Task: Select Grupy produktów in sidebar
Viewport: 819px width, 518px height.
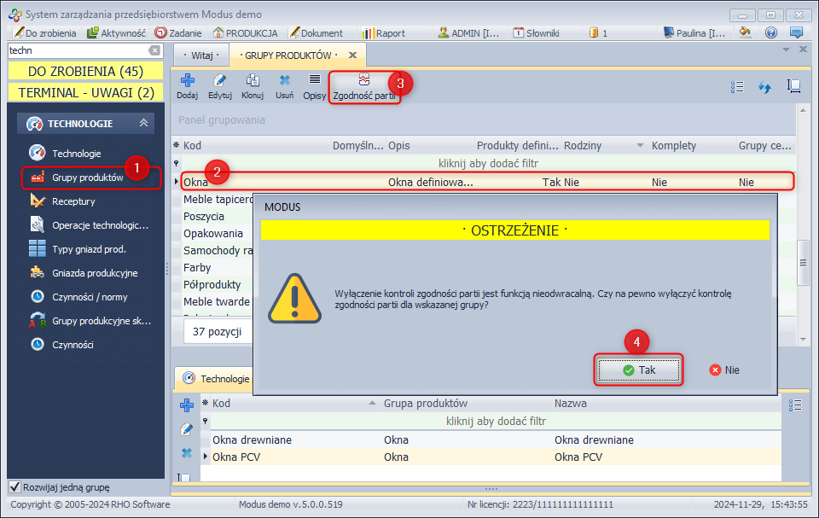Action: point(87,178)
